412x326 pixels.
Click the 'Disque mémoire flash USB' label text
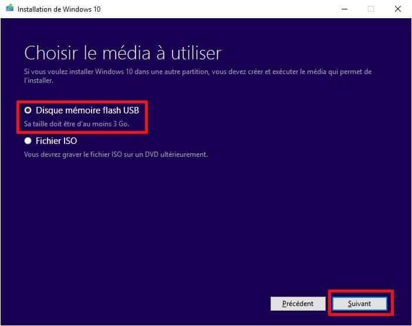(x=87, y=110)
